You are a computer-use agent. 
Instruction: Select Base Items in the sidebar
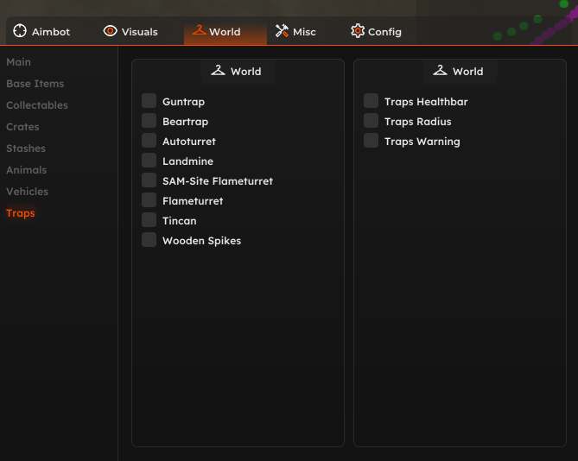[x=35, y=84]
